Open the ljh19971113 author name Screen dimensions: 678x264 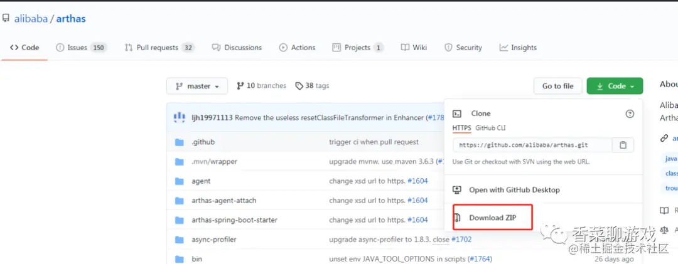[212, 117]
